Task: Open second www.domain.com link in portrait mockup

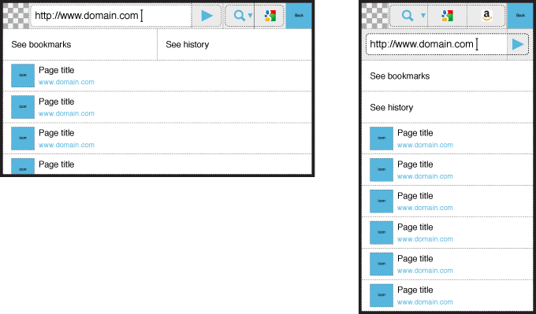Action: (425, 176)
